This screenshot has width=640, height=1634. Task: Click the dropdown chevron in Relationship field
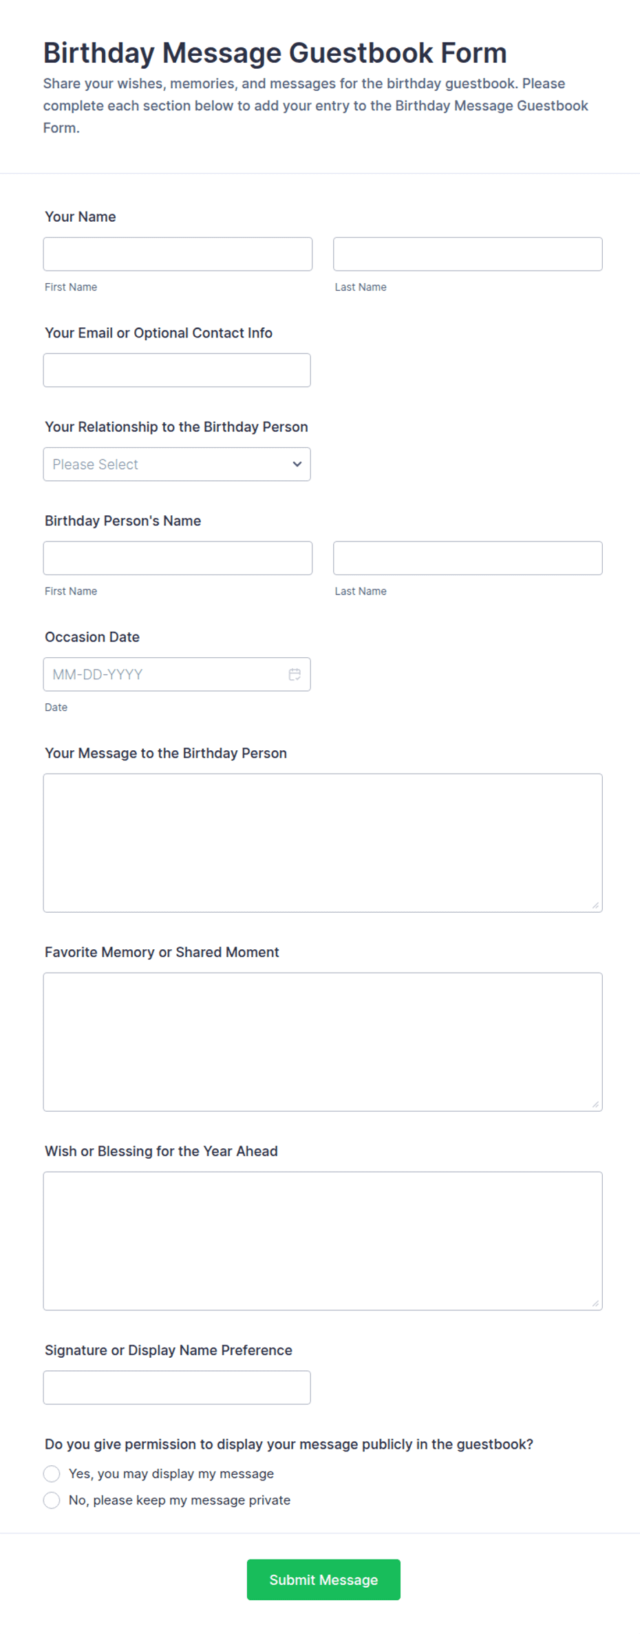click(x=297, y=464)
